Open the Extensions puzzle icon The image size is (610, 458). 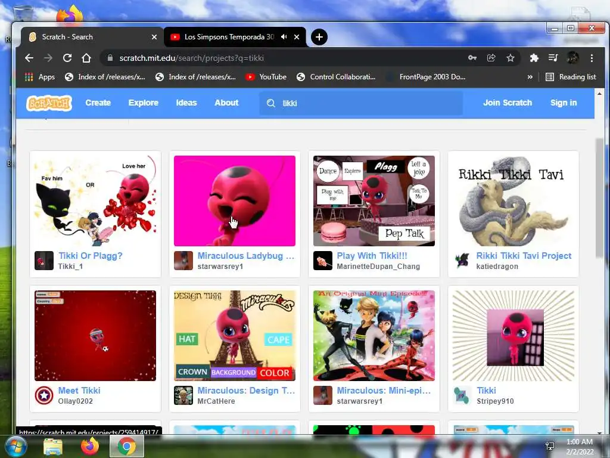click(534, 58)
